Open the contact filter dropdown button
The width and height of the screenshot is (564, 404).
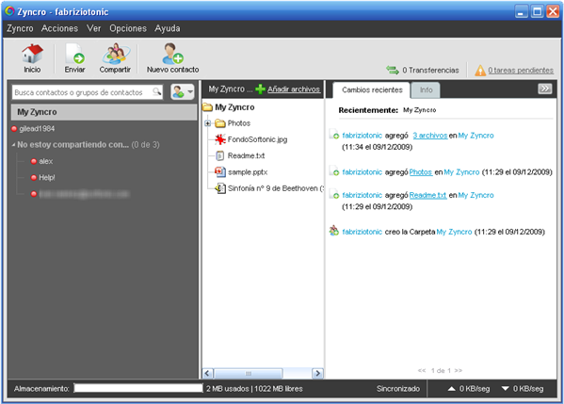coord(183,91)
